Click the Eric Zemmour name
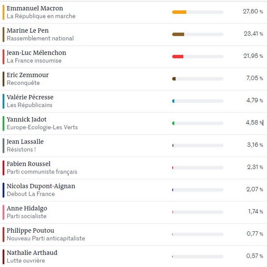The height and width of the screenshot is (267, 267). pyautogui.click(x=28, y=75)
